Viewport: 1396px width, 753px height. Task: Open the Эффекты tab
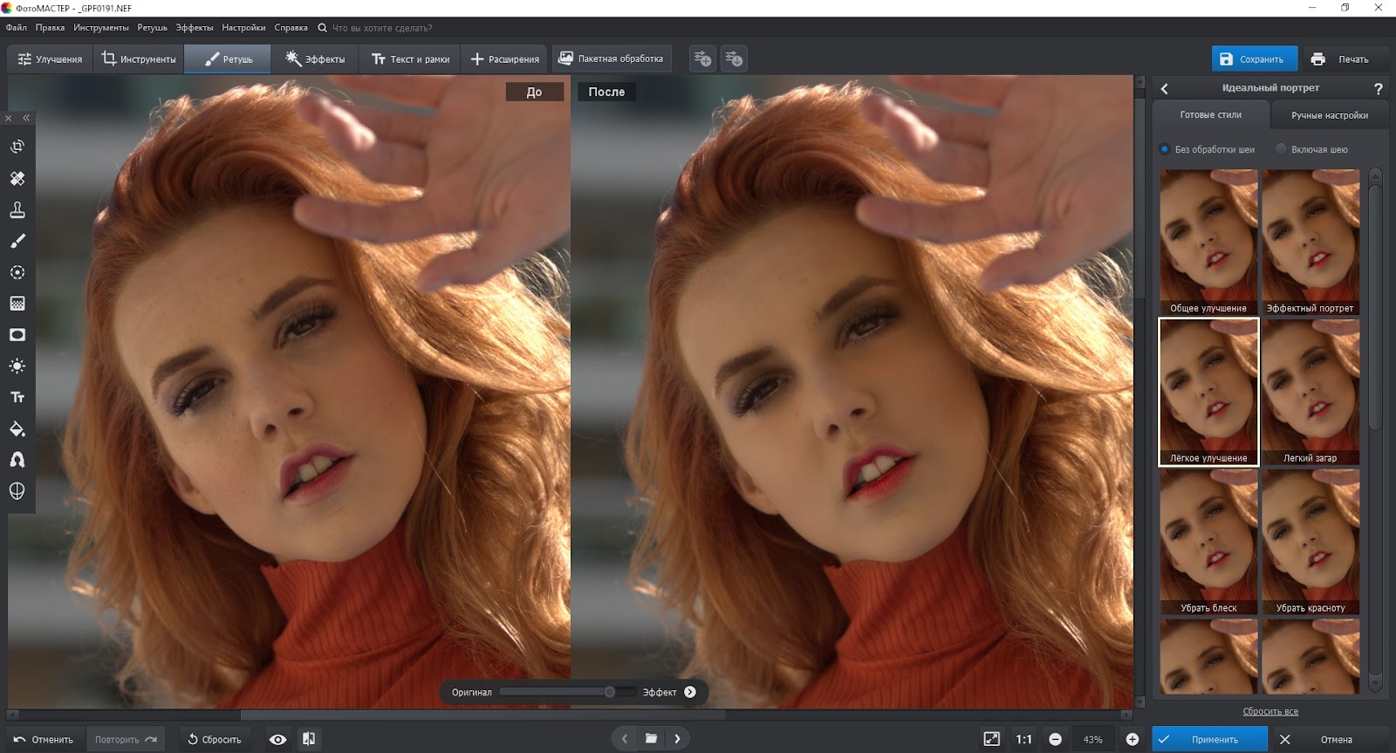tap(315, 59)
